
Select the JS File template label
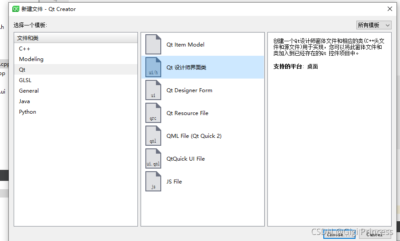pos(174,181)
